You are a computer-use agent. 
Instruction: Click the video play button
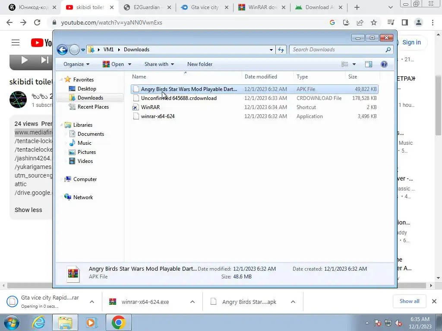[25, 60]
